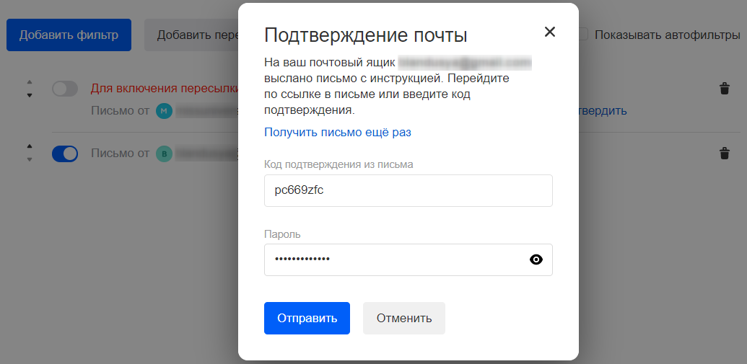Viewport: 747px width, 364px height.
Task: Delete the second filter with trash icon
Action: [724, 154]
